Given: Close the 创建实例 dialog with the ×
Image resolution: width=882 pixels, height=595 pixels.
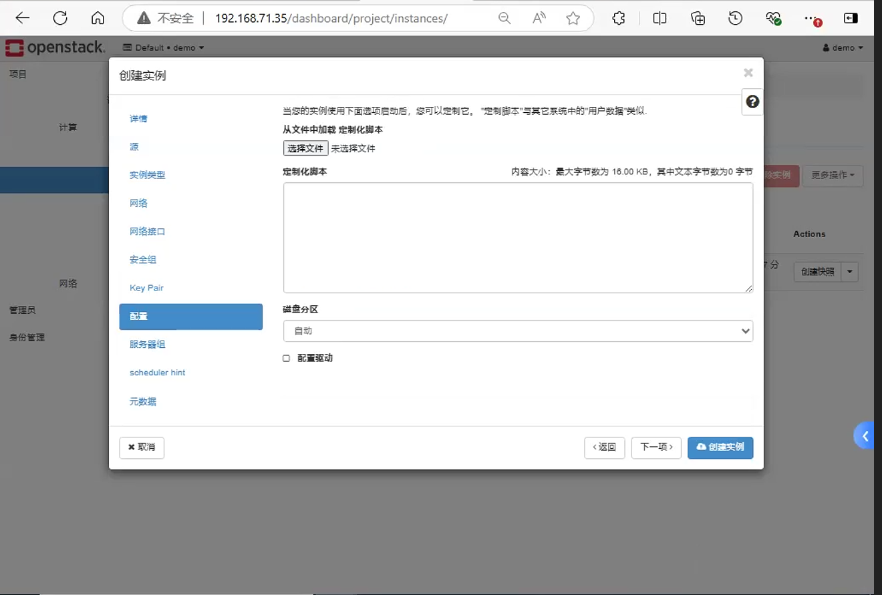Looking at the screenshot, I should coord(748,73).
